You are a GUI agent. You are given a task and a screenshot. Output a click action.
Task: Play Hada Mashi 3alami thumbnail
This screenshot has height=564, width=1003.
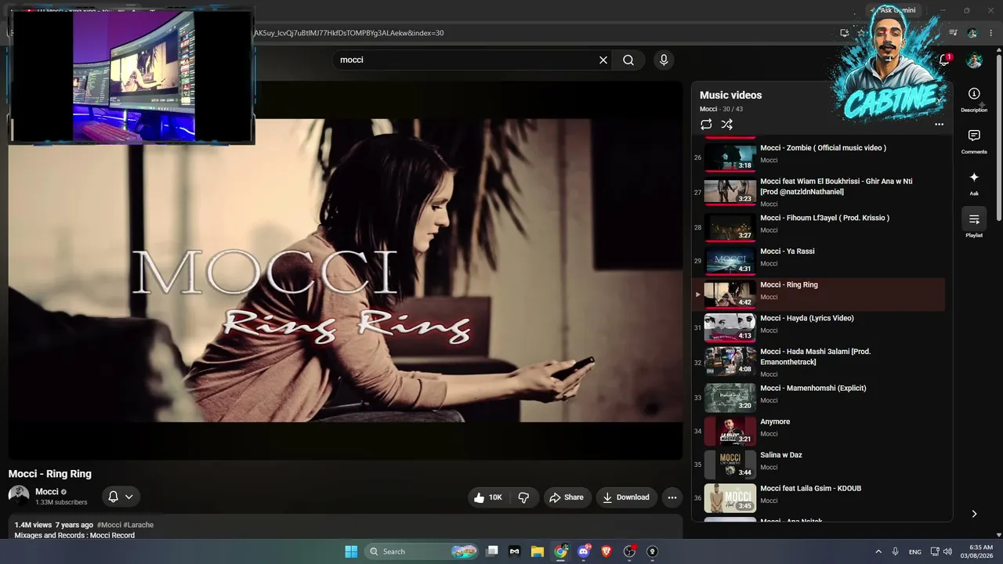click(730, 362)
